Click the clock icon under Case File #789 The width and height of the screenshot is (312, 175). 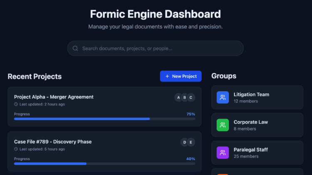pyautogui.click(x=16, y=149)
